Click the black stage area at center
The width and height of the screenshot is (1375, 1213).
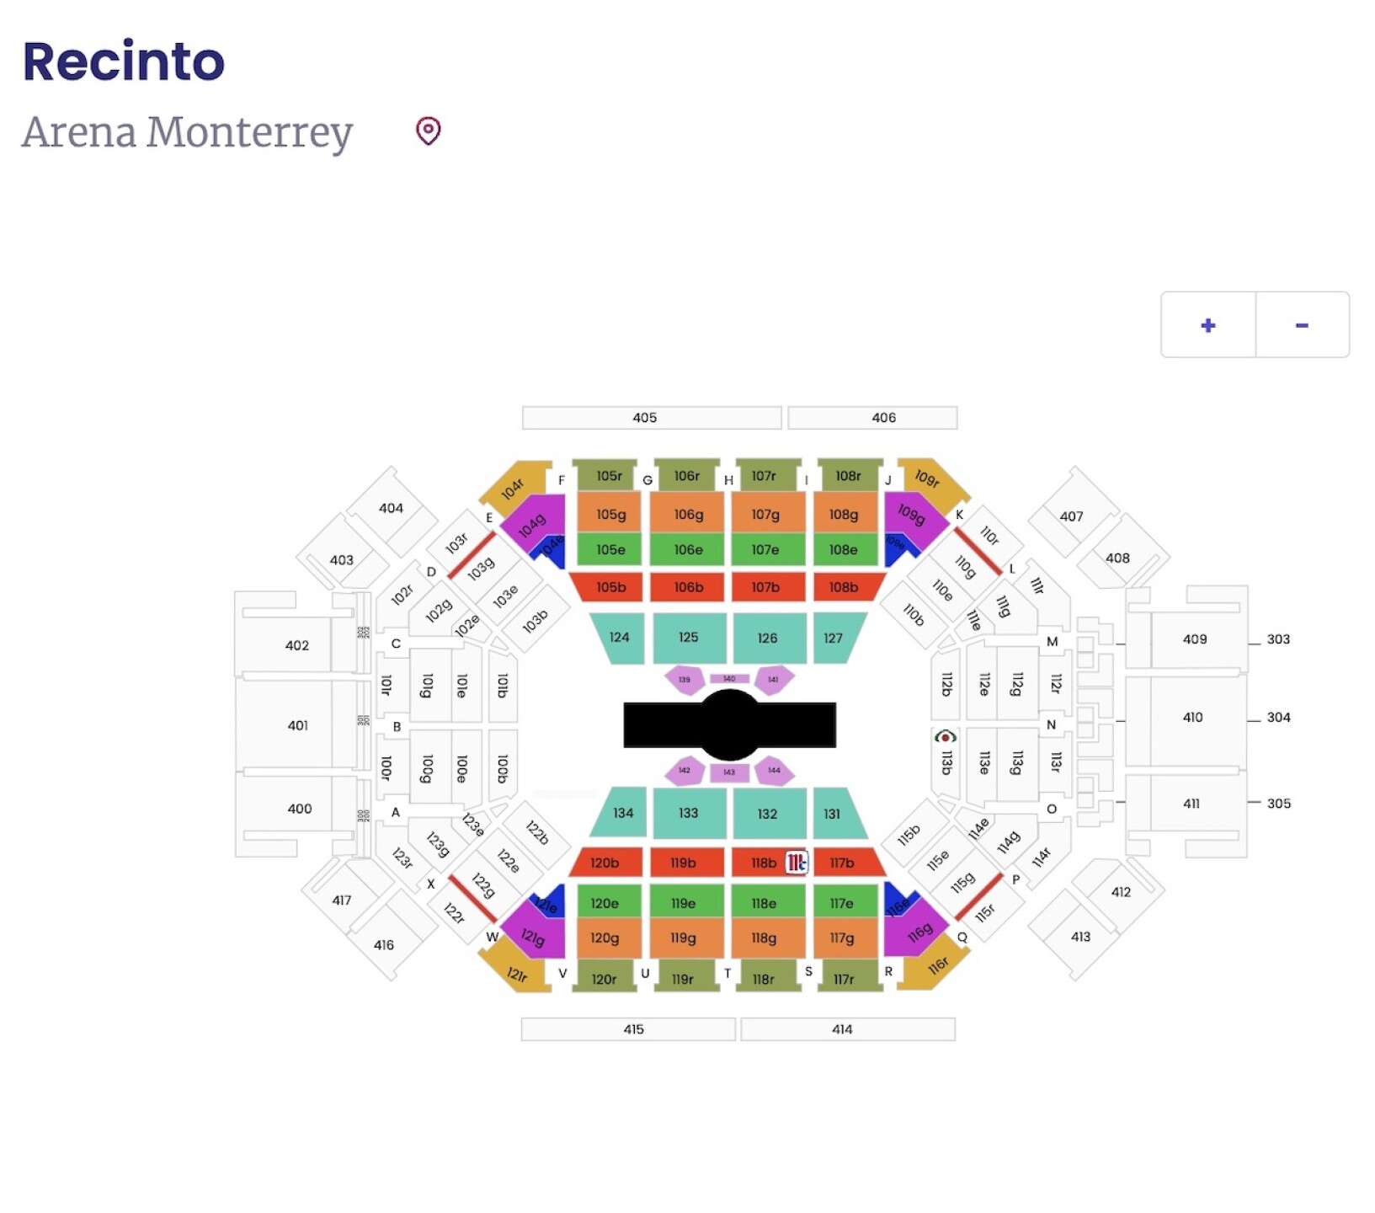(x=731, y=724)
